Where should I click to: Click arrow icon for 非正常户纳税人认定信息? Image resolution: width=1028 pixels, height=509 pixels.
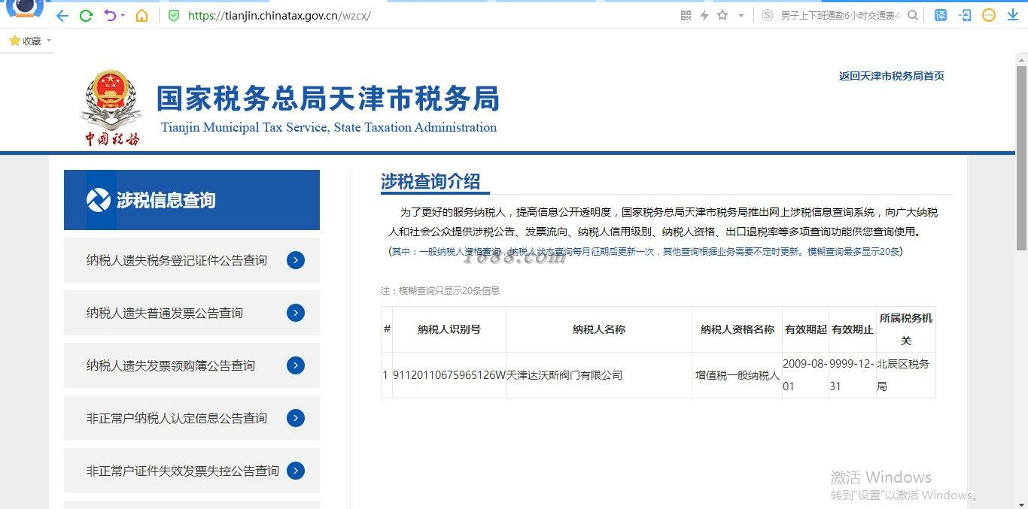point(296,418)
